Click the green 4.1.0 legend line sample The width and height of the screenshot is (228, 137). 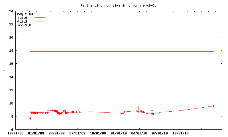click(x=40, y=18)
